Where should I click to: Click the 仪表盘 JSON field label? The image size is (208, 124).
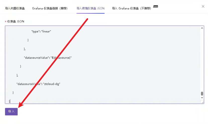pyautogui.click(x=16, y=21)
